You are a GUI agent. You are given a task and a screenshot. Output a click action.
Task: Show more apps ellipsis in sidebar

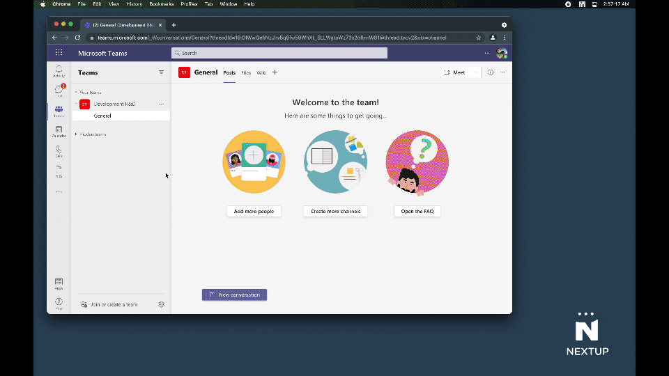point(59,192)
